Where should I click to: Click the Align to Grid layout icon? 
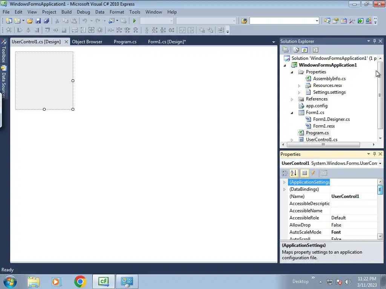tap(9, 30)
